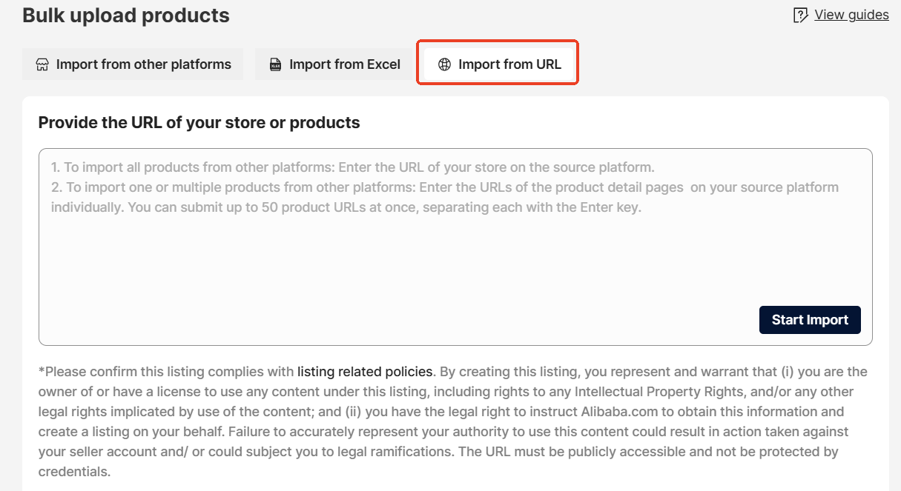This screenshot has height=491, width=901.
Task: Click placeholder text about 50 product URLs
Action: click(346, 207)
